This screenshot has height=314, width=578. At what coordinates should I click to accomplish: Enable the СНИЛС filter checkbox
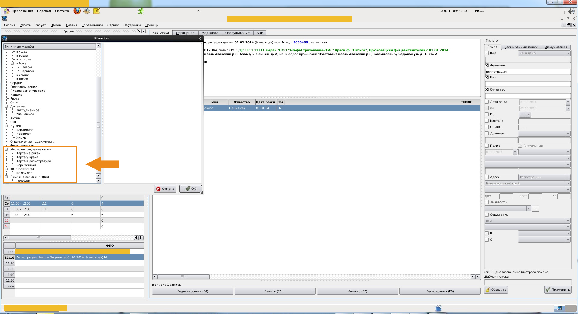pyautogui.click(x=487, y=127)
